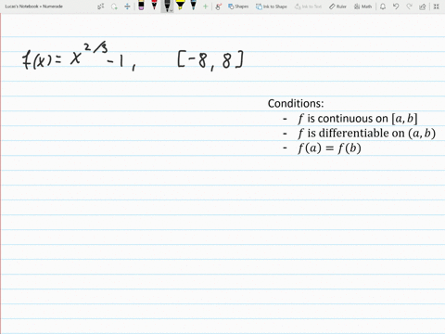Click Ink to Text

coord(308,6)
